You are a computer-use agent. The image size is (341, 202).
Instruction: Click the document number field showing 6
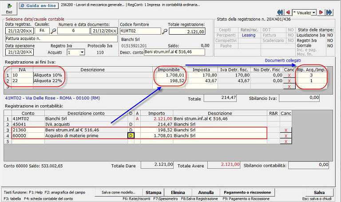click(74, 31)
